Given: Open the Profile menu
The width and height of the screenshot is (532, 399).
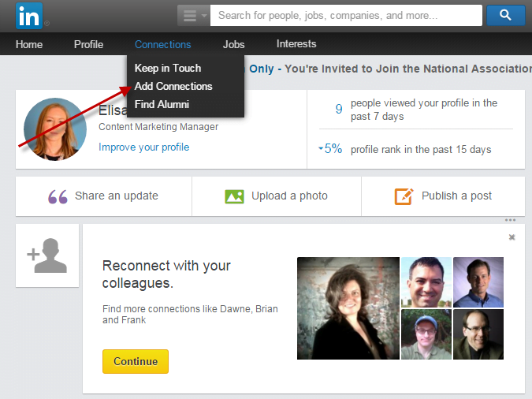Looking at the screenshot, I should [x=88, y=44].
